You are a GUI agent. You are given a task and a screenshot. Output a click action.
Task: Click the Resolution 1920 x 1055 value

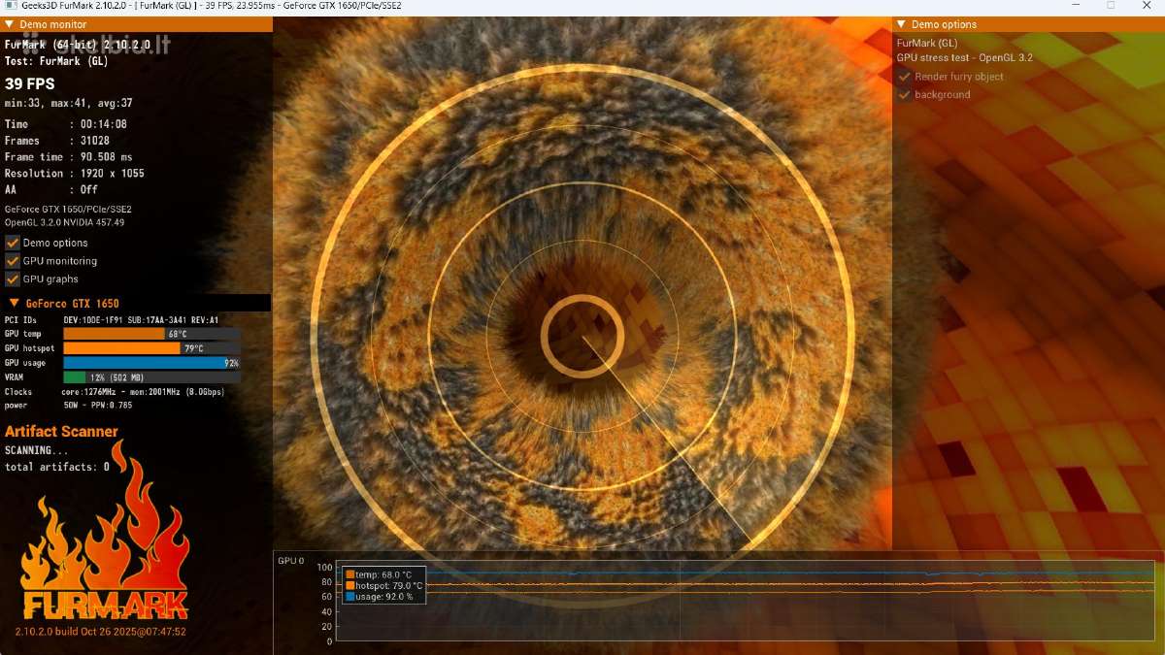pos(112,174)
